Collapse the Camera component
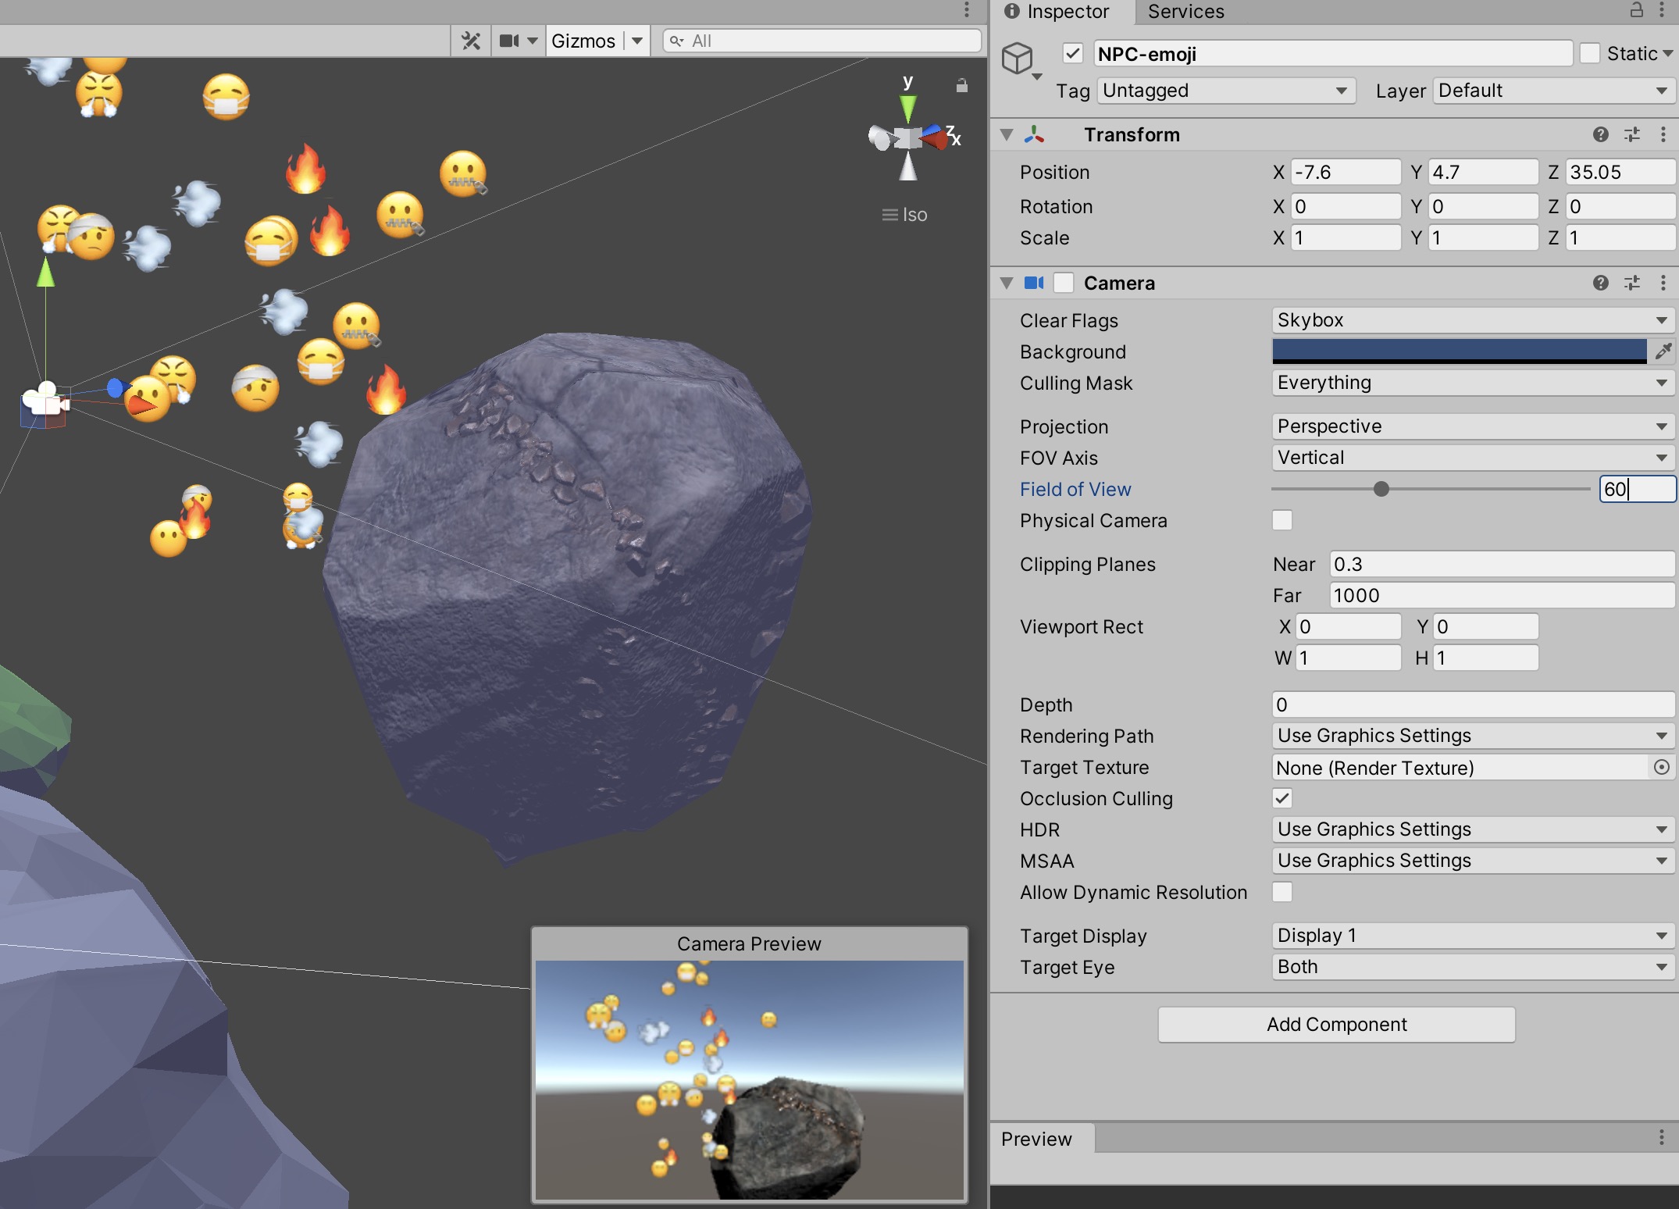Image resolution: width=1679 pixels, height=1209 pixels. click(1007, 283)
